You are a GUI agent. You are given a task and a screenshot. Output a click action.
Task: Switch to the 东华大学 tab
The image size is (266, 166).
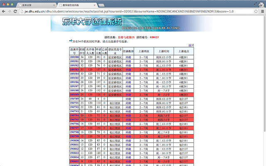36,5
